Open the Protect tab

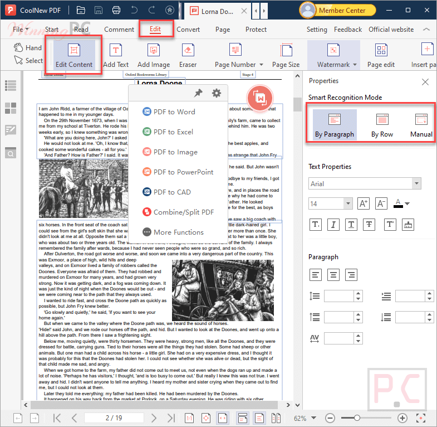pyautogui.click(x=256, y=30)
